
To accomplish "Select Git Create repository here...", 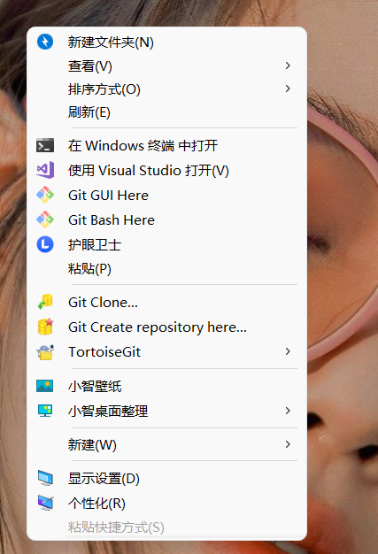I will (166, 327).
